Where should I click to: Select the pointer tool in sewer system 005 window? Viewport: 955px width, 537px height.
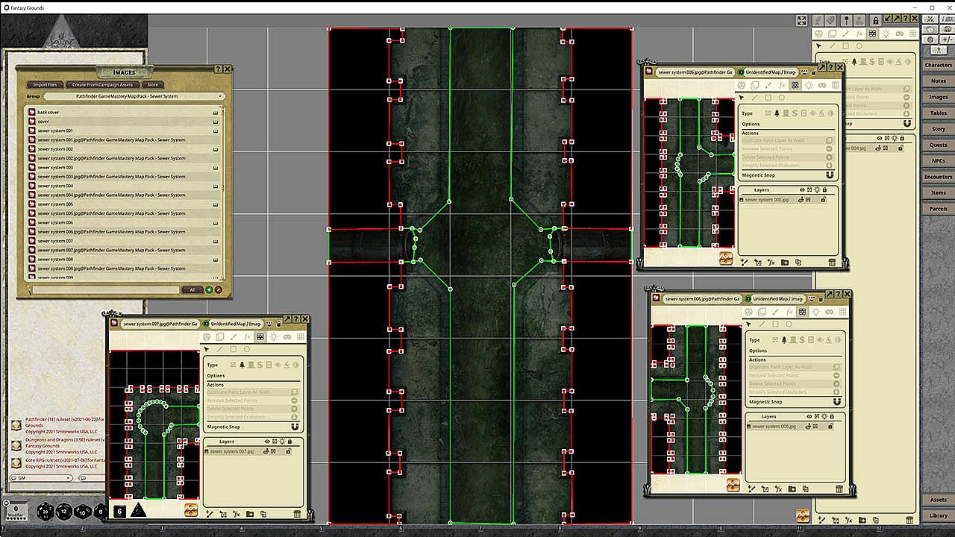coord(742,98)
